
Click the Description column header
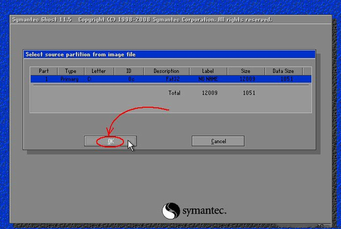167,71
